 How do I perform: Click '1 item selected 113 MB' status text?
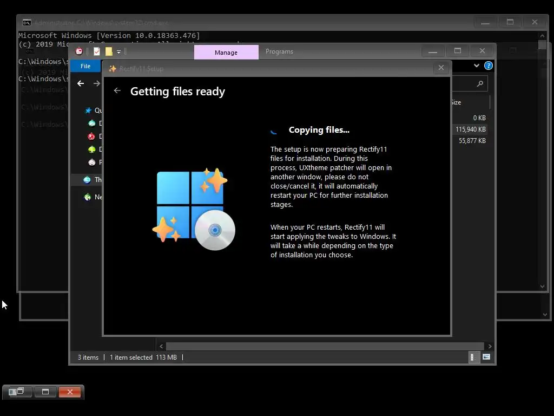143,357
